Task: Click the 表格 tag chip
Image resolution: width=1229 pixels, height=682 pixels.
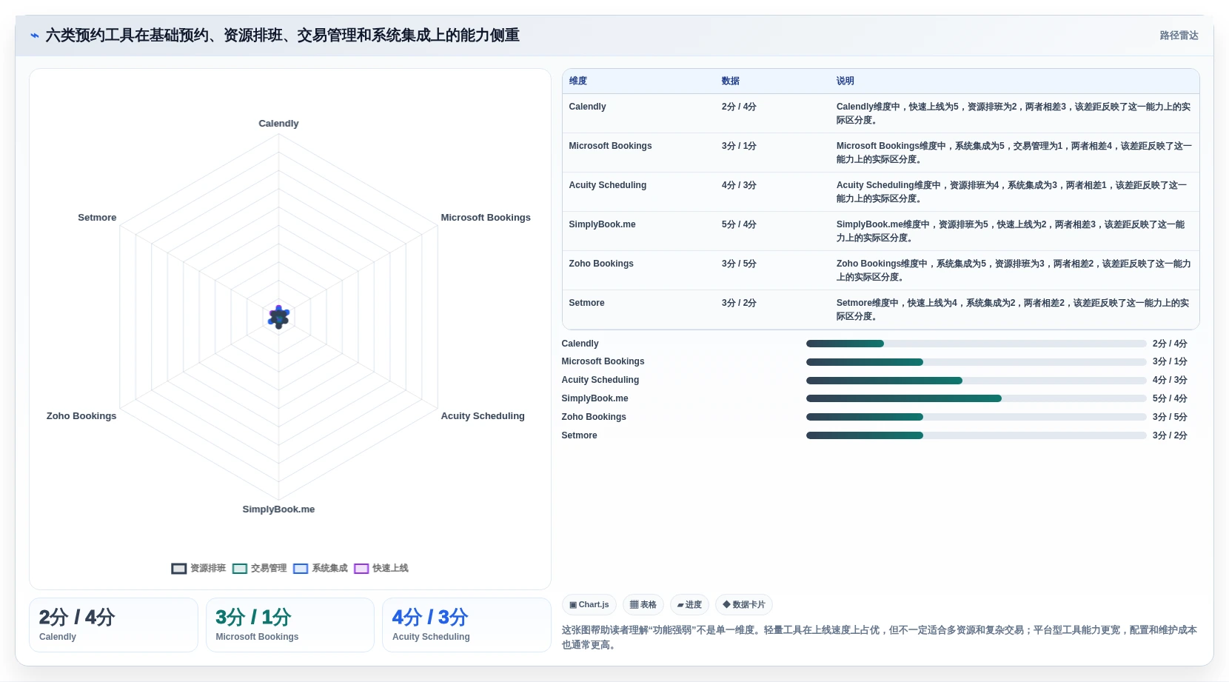Action: (x=643, y=605)
